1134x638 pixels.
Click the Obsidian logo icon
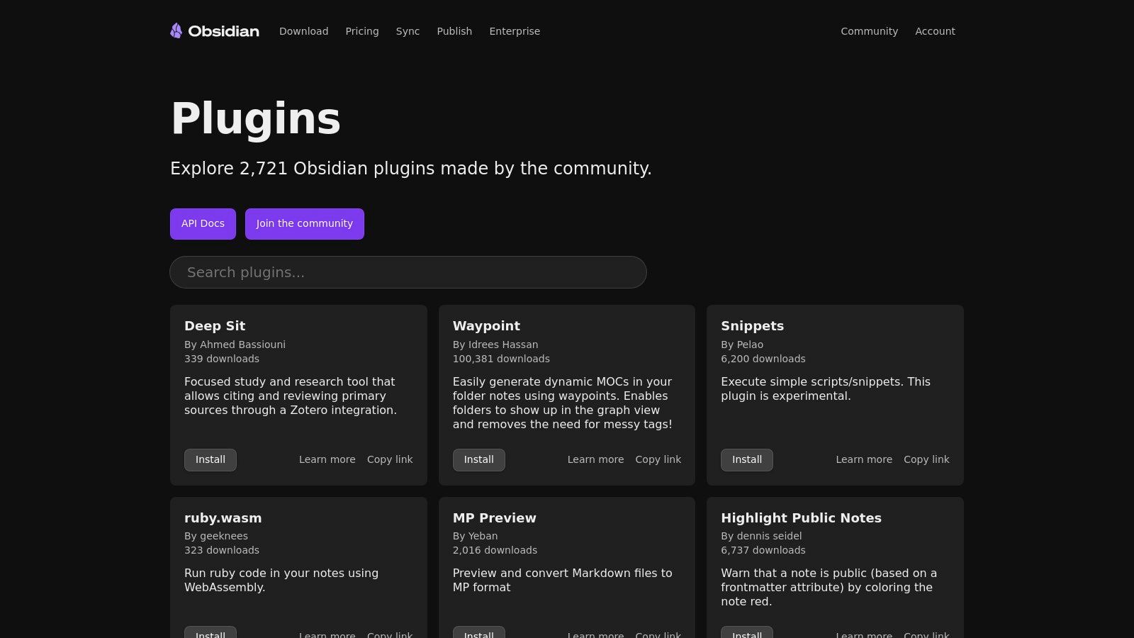(x=176, y=30)
